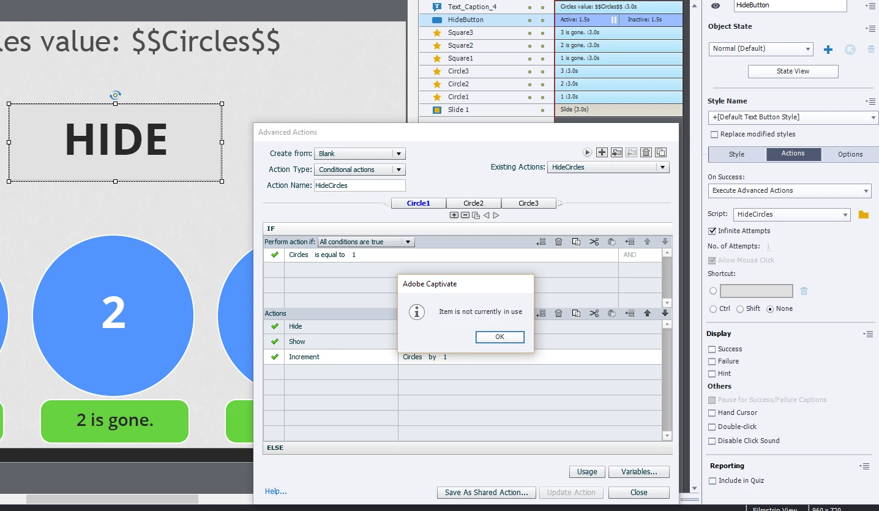The image size is (879, 511).
Task: Enable the Disable Click Sound checkbox
Action: pyautogui.click(x=712, y=441)
